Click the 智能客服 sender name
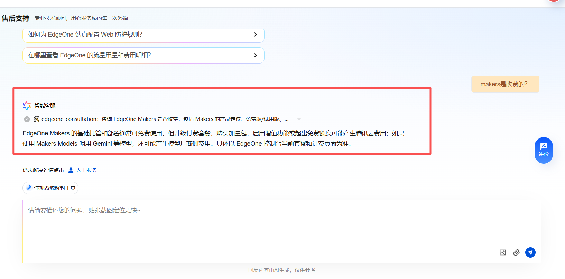Viewport: 565px width, 279px height. pos(45,106)
